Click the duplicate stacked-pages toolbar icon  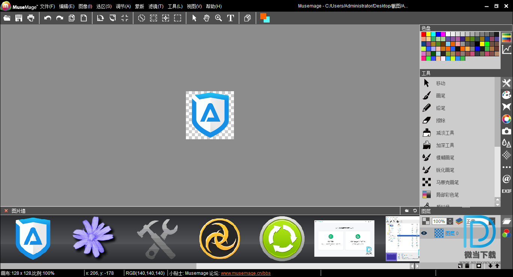247,18
